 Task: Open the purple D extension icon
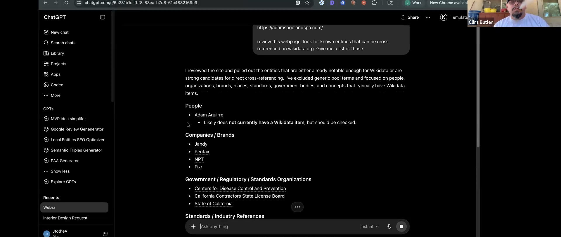pyautogui.click(x=332, y=3)
